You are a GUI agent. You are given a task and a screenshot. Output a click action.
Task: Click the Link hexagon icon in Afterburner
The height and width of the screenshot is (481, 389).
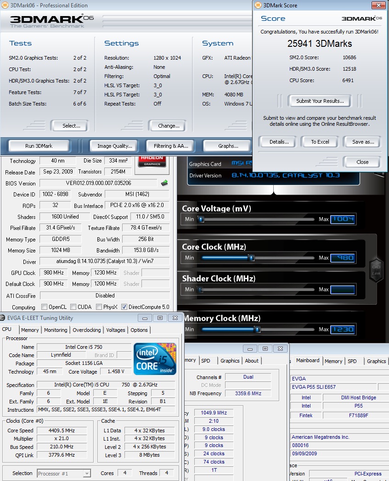(x=376, y=270)
